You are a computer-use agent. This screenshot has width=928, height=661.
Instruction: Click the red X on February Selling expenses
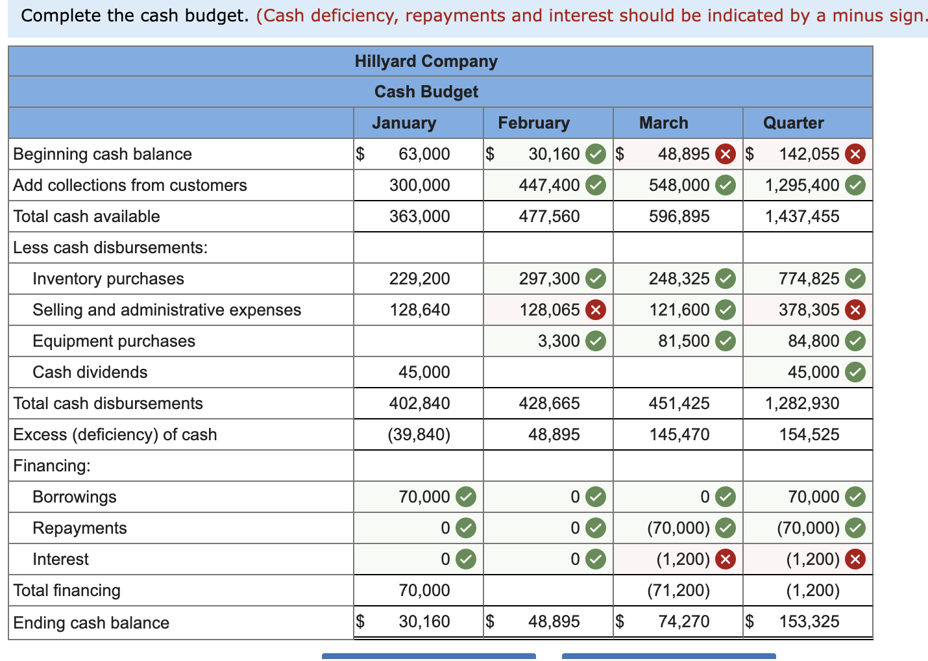coord(594,310)
